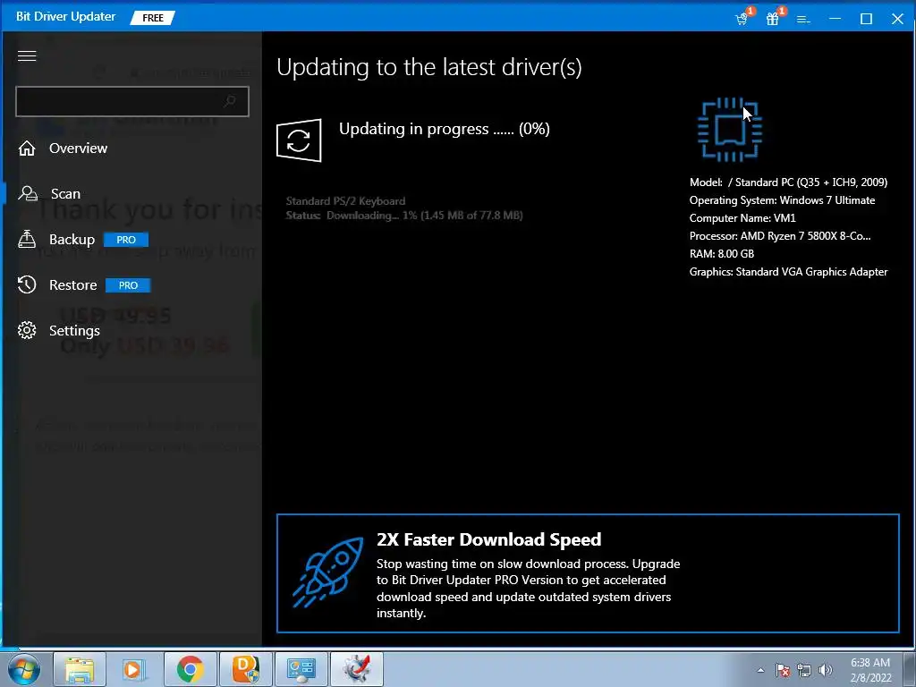
Task: Minimize the Bit Driver Updater window
Action: tap(835, 19)
